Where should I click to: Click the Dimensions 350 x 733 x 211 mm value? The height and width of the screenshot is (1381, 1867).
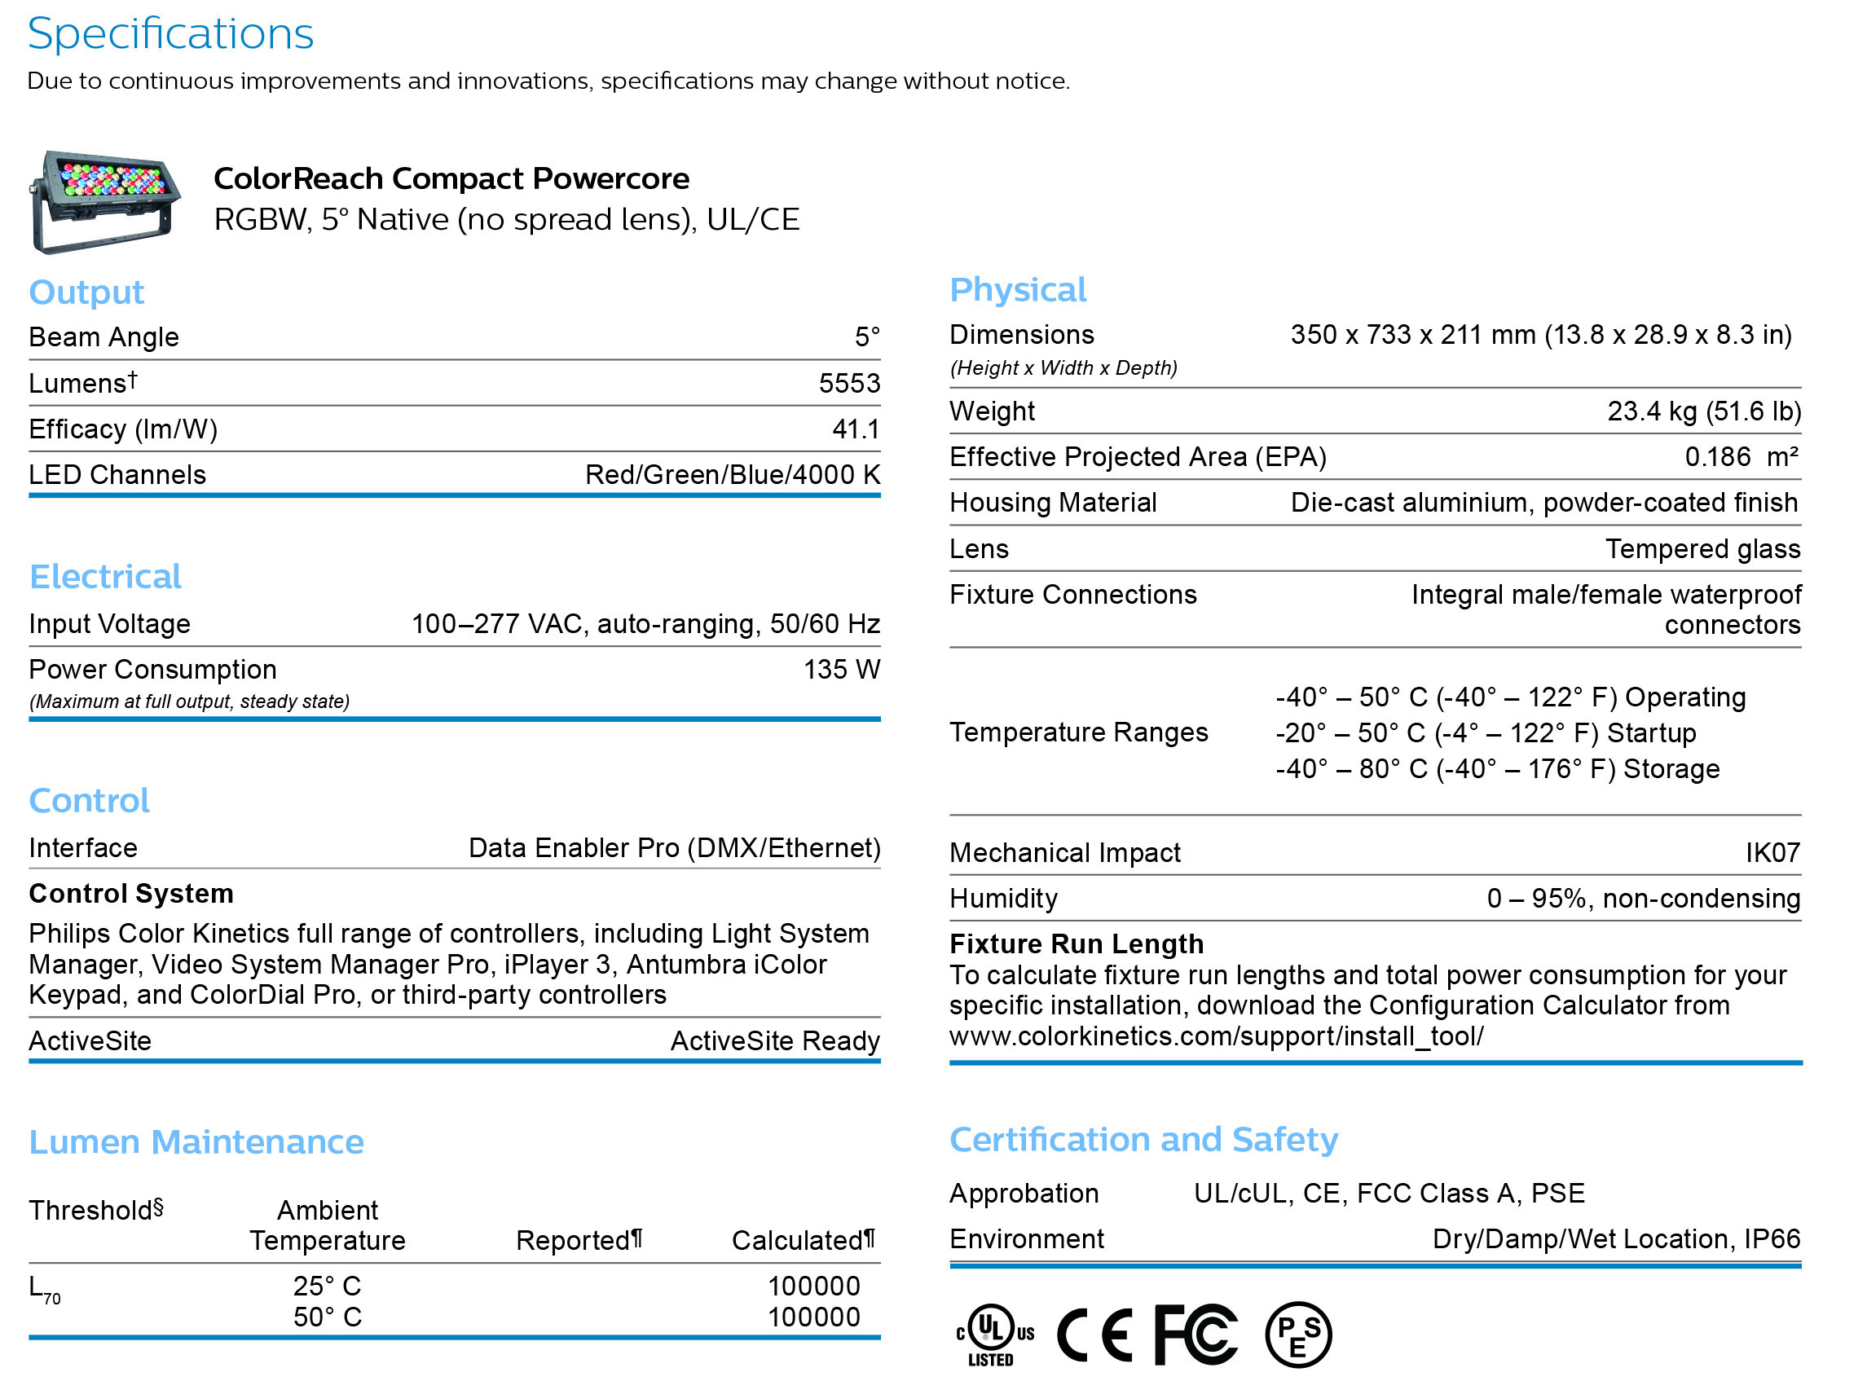1542,335
